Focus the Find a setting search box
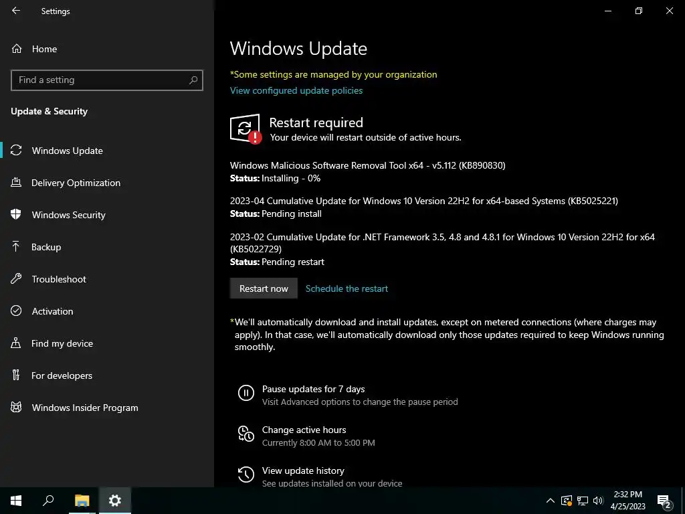Screen dimensions: 685x514 (106, 80)
